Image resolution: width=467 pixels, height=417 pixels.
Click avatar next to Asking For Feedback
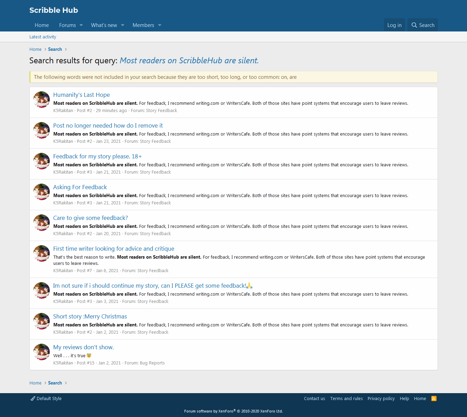click(x=42, y=192)
